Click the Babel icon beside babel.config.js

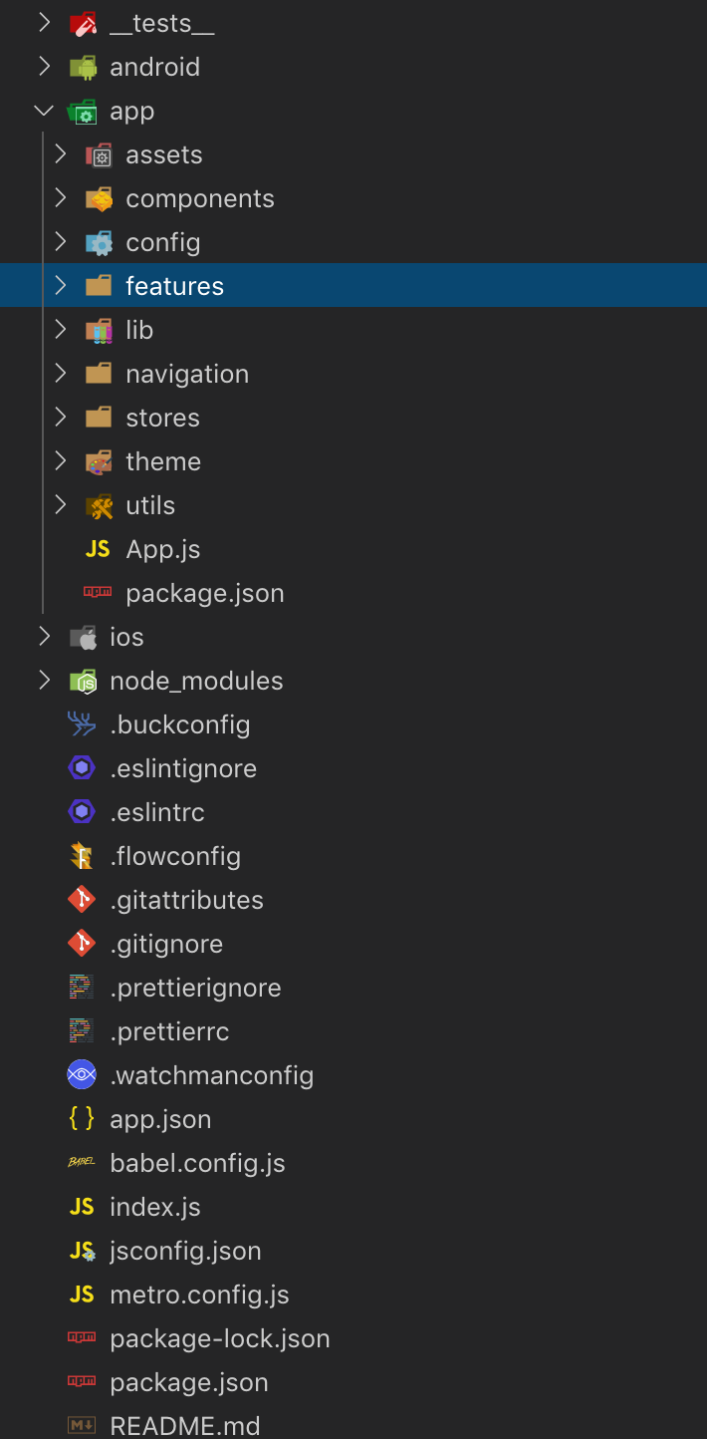(82, 1163)
